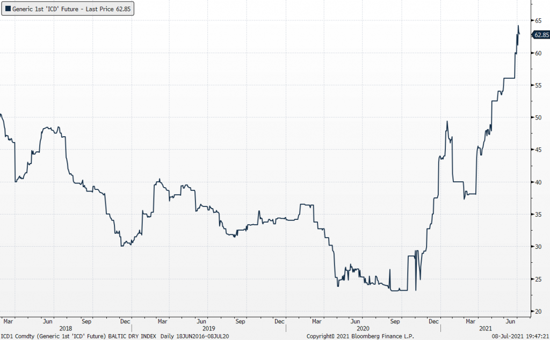Click the 2021 year label

486,328
